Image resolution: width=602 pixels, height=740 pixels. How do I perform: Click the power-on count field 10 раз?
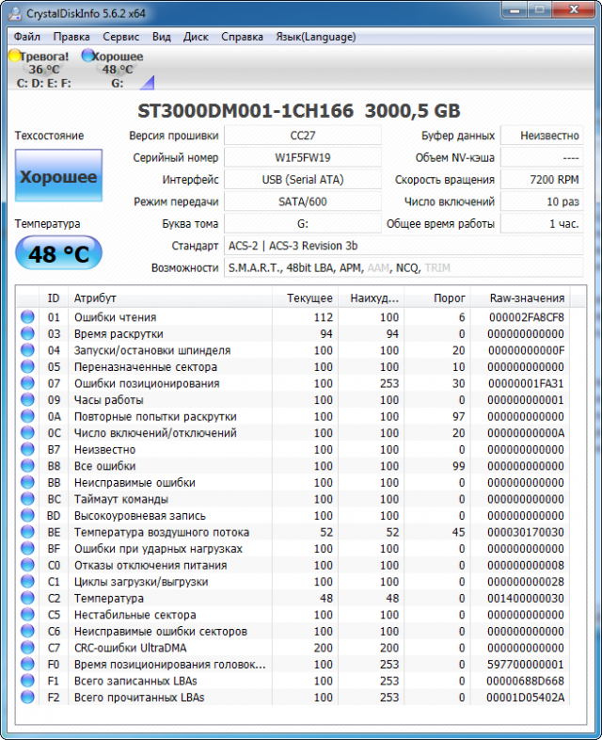[542, 202]
